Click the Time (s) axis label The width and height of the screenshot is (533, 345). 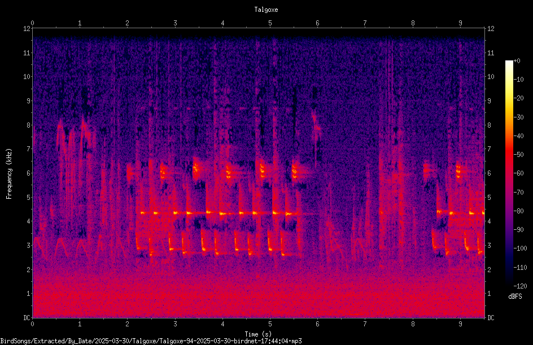258,334
